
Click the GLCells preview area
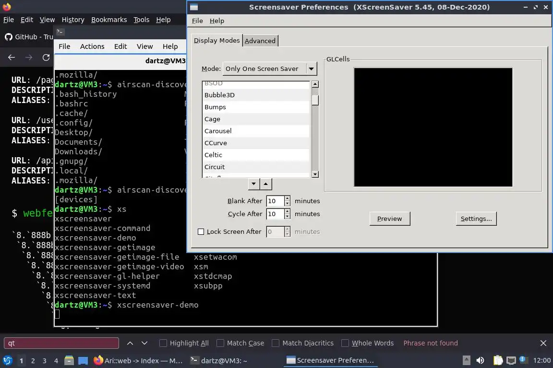pos(433,127)
